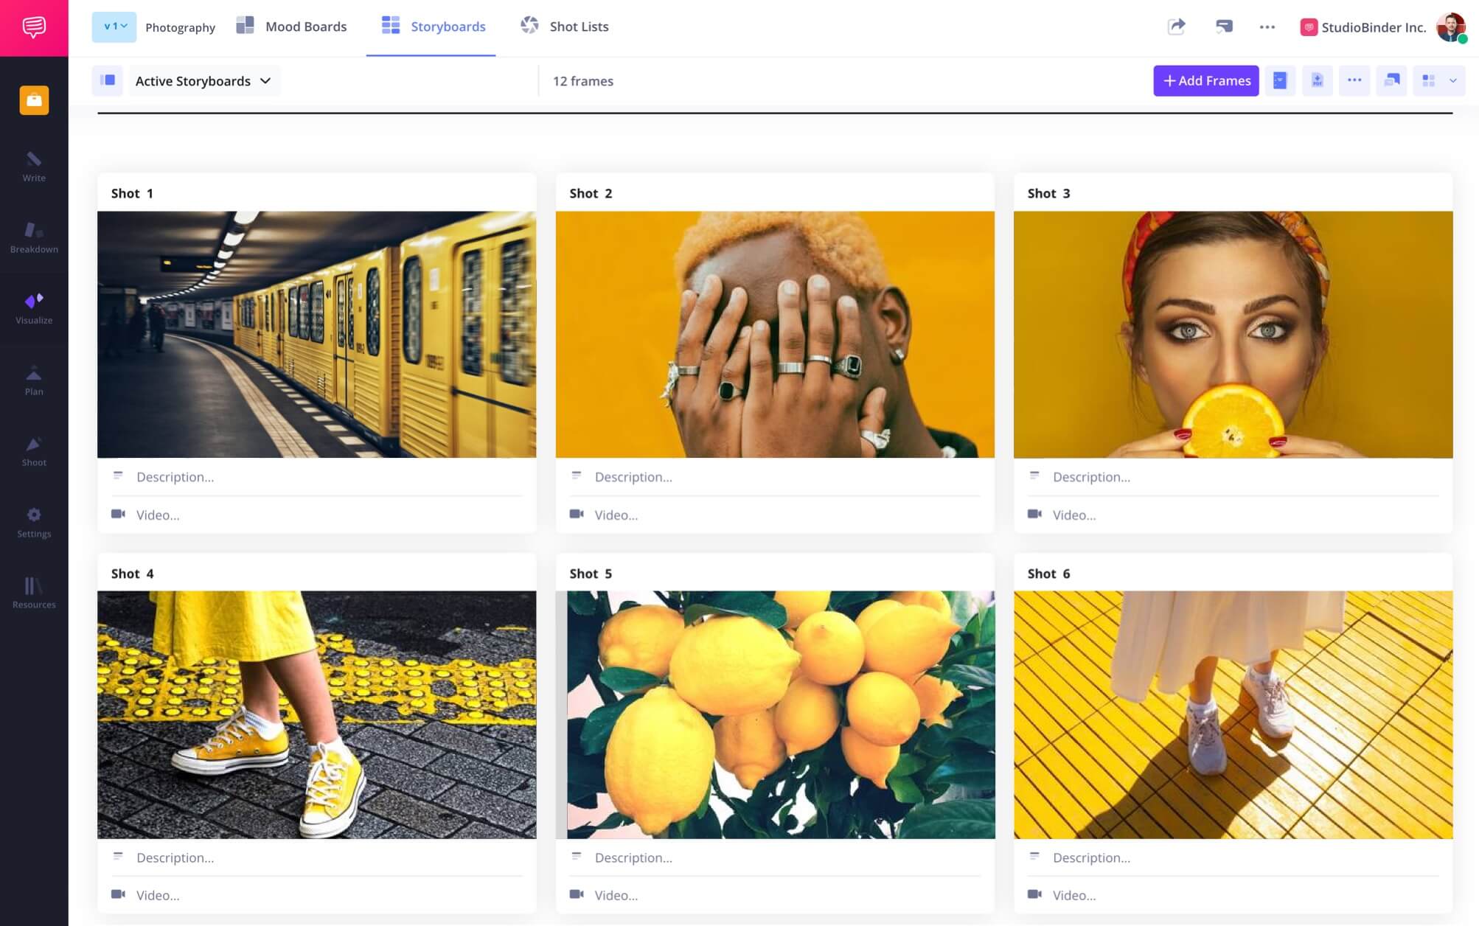Click the Shot 6 description field
1479x926 pixels.
pyautogui.click(x=1233, y=857)
